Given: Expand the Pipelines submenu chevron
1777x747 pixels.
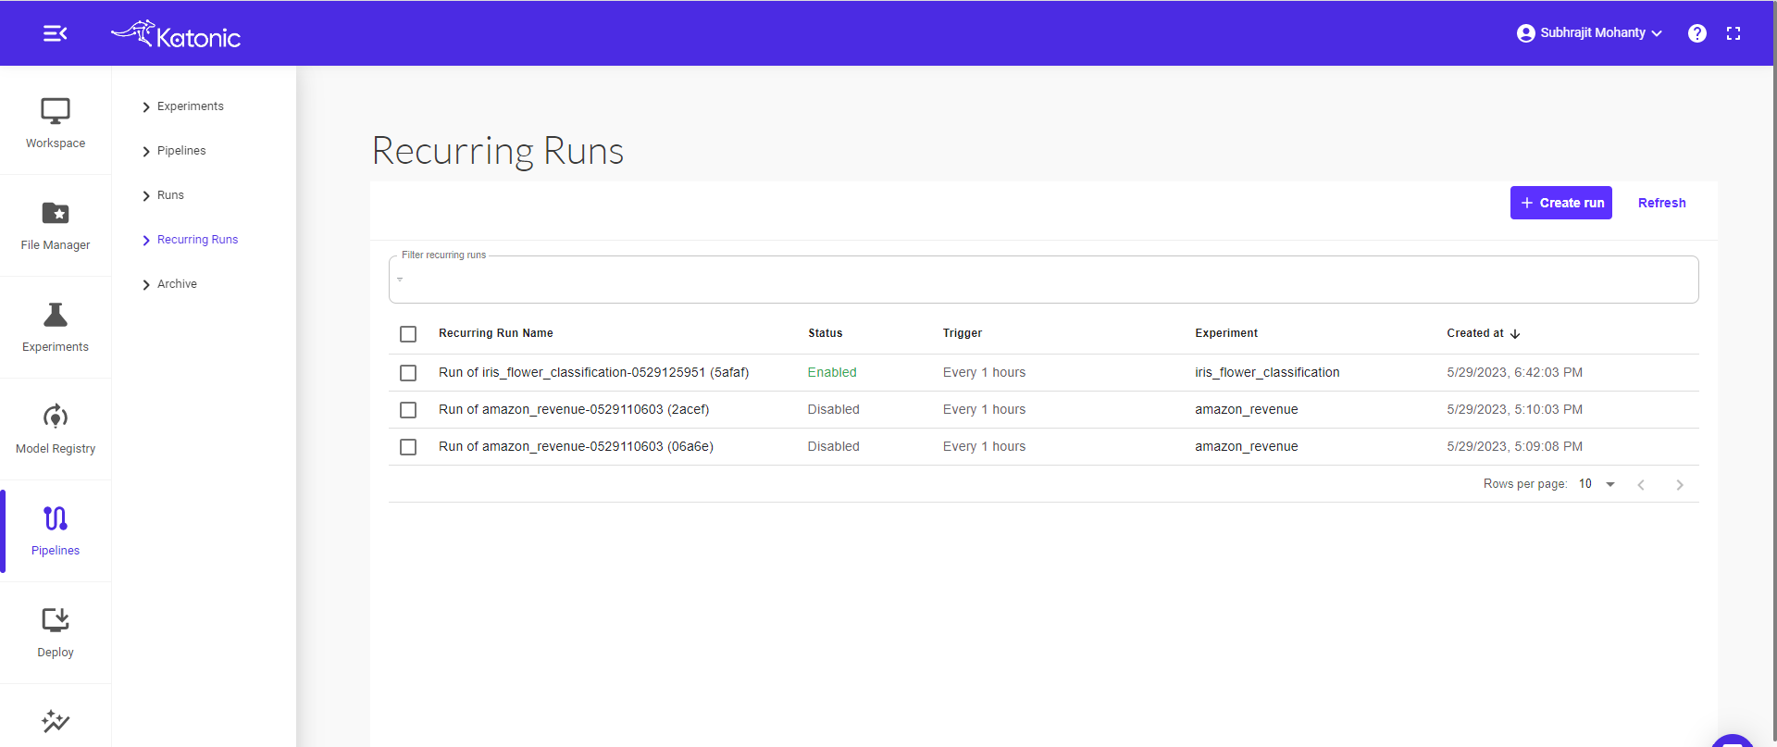Looking at the screenshot, I should click(x=146, y=152).
